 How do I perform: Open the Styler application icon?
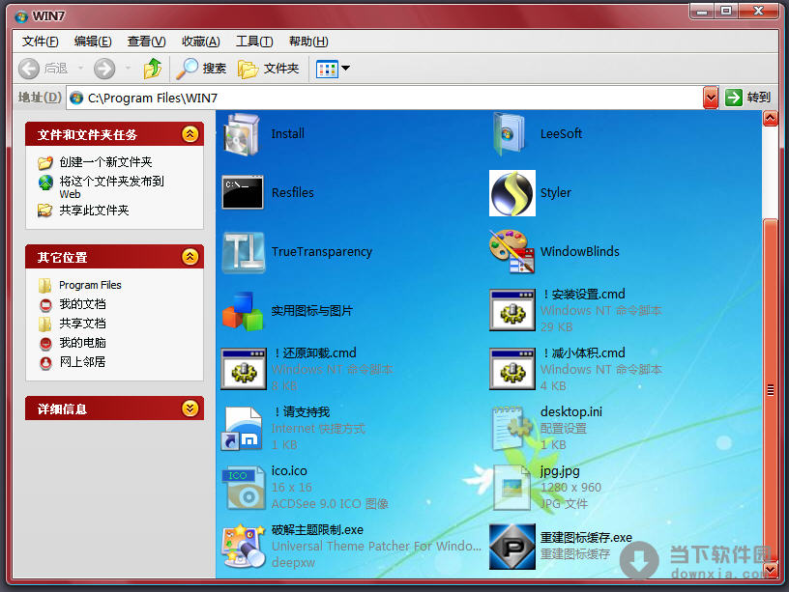click(x=511, y=193)
